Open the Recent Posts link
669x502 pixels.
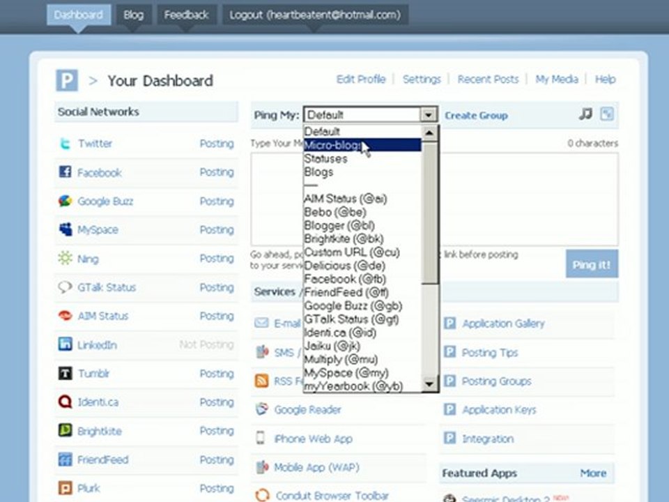click(x=488, y=79)
